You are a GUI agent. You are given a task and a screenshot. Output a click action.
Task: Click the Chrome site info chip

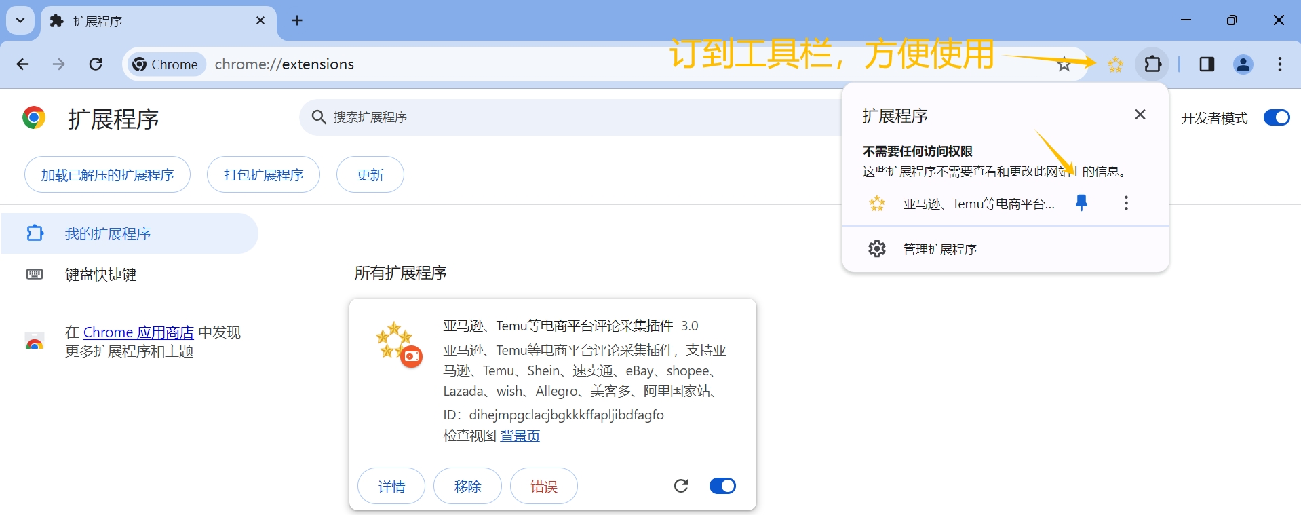(x=167, y=64)
